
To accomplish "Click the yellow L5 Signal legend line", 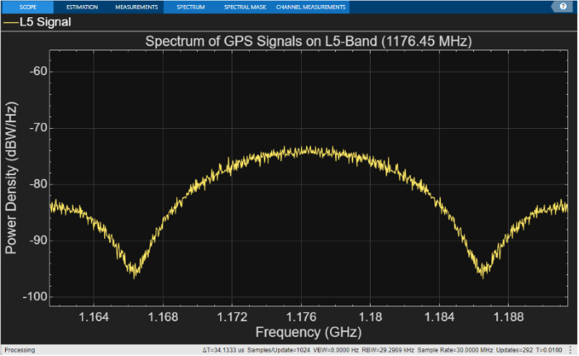I will click(10, 23).
